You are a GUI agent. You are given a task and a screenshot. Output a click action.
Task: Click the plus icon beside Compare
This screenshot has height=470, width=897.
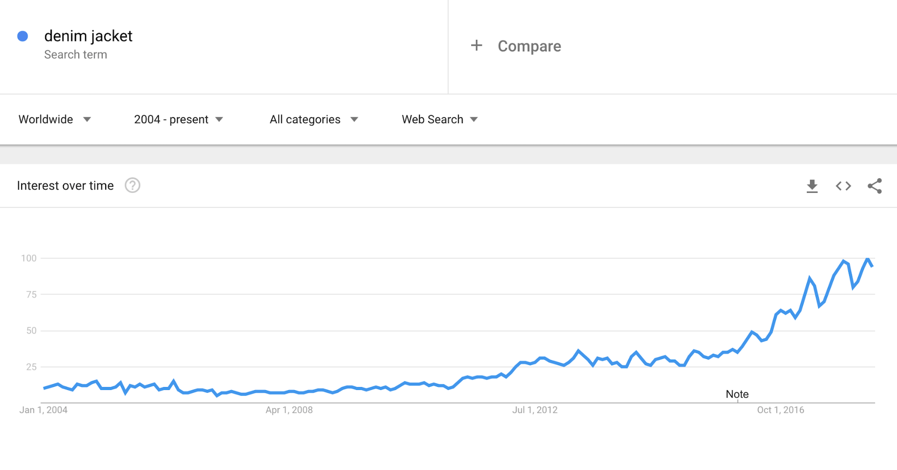click(x=476, y=46)
